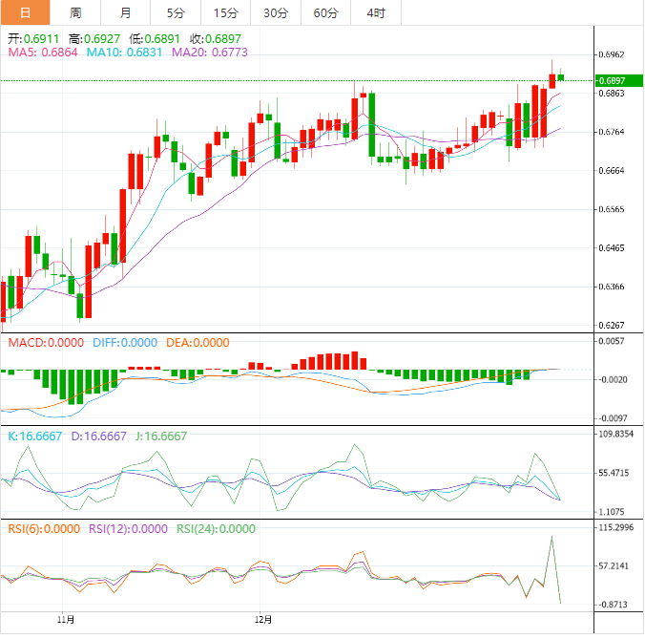
Task: Select the MACD:0.0000 indicator label
Action: click(x=46, y=343)
